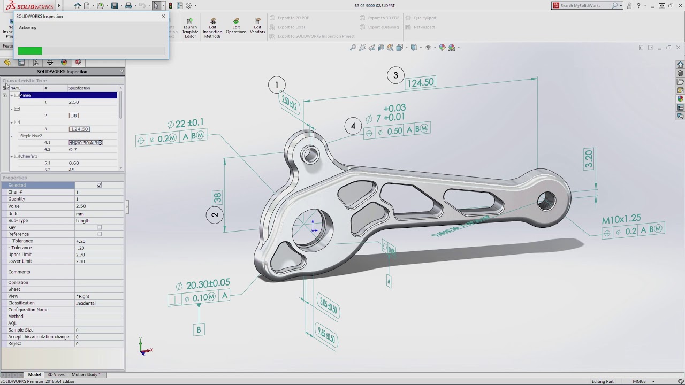The height and width of the screenshot is (385, 685).
Task: Switch to the Motion Study 1 tab
Action: [86, 374]
